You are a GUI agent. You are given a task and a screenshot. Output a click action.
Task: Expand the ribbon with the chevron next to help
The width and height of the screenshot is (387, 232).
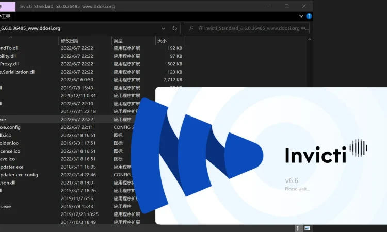tap(301, 16)
